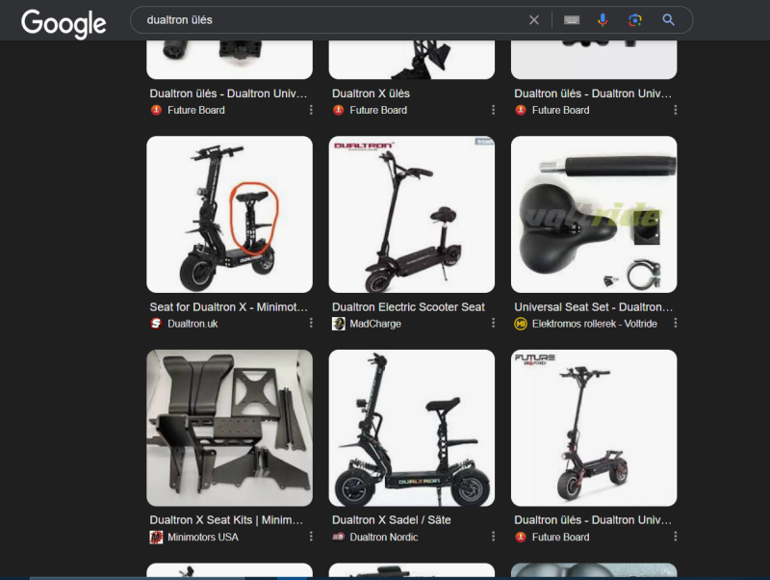Viewport: 770px width, 580px height.
Task: Open three-dot menu for Dualtron Nordic result
Action: click(493, 537)
